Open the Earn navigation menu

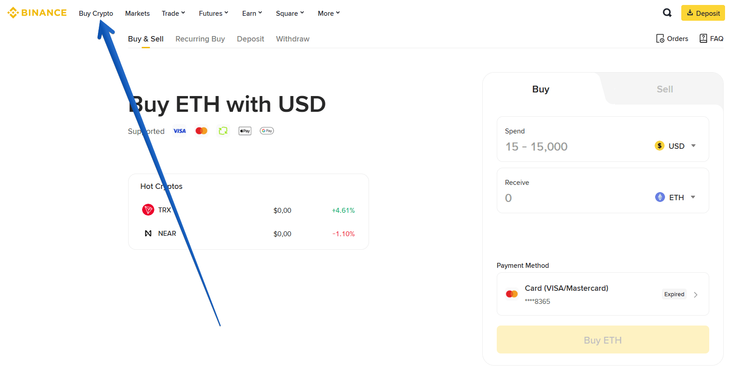(251, 13)
